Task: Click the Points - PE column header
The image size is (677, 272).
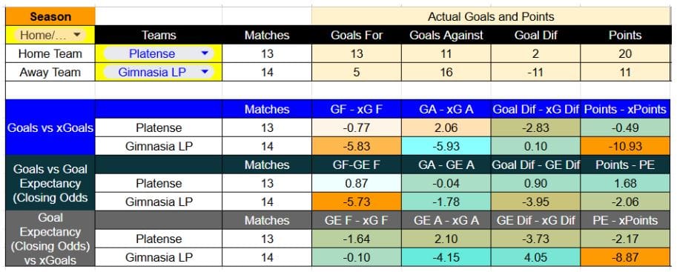Action: pos(625,165)
